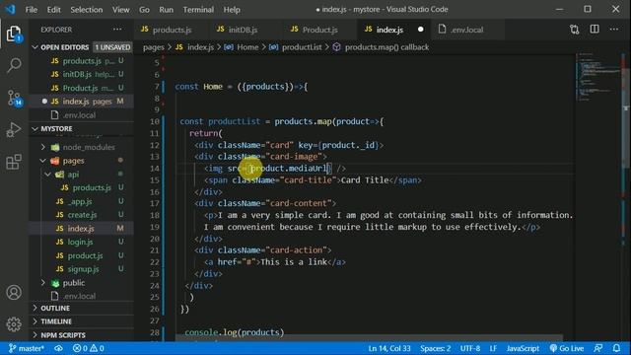Screen dimensions: 631x355
Task: Open the Manage gear icon
Action: point(14,324)
